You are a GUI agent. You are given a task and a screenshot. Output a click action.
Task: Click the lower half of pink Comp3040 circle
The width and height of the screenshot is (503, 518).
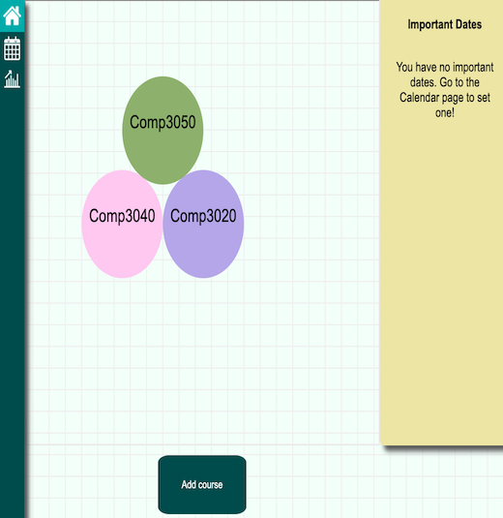click(122, 251)
